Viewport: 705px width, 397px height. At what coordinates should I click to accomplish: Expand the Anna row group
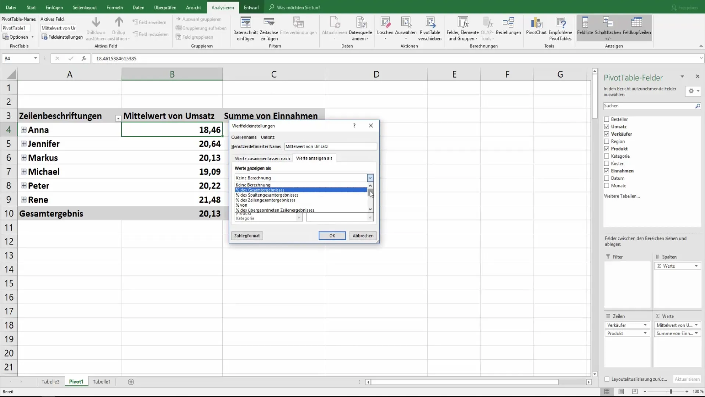(24, 130)
